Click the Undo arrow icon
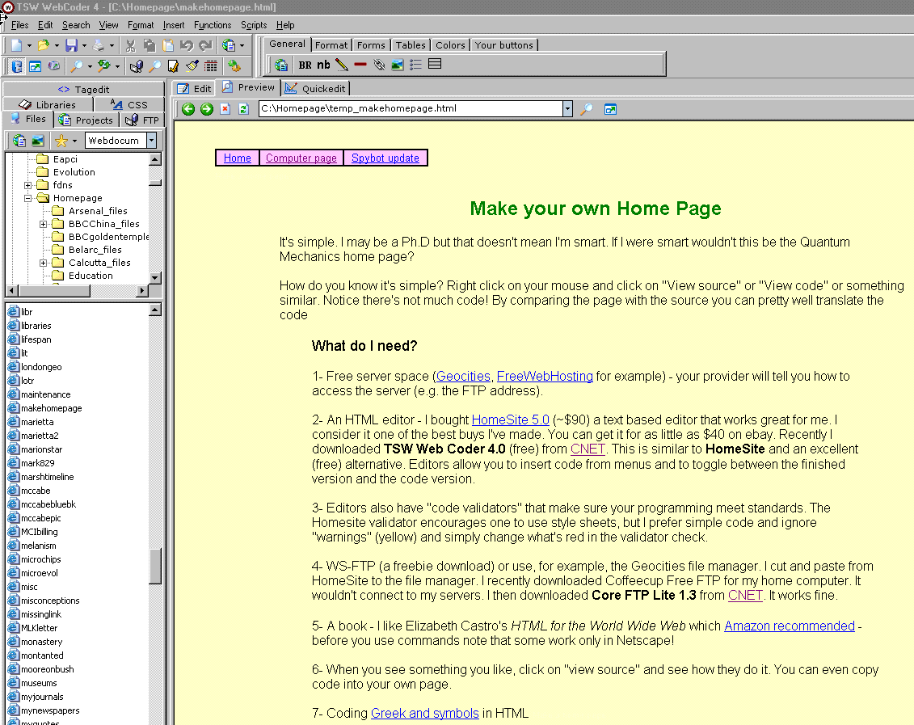The height and width of the screenshot is (725, 914). (x=187, y=45)
